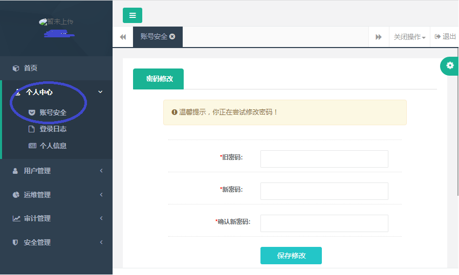Click the 确认新密码 input field
The width and height of the screenshot is (459, 275).
click(324, 223)
